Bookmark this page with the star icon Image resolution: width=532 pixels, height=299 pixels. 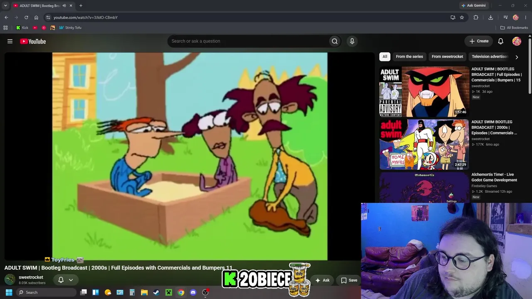click(462, 17)
